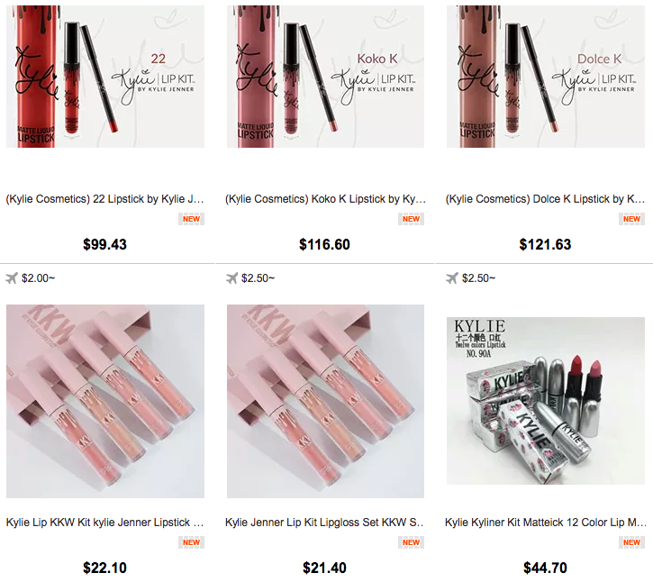This screenshot has width=653, height=582.
Task: Click the airplane shipping icon under Koko K listing
Action: (231, 277)
